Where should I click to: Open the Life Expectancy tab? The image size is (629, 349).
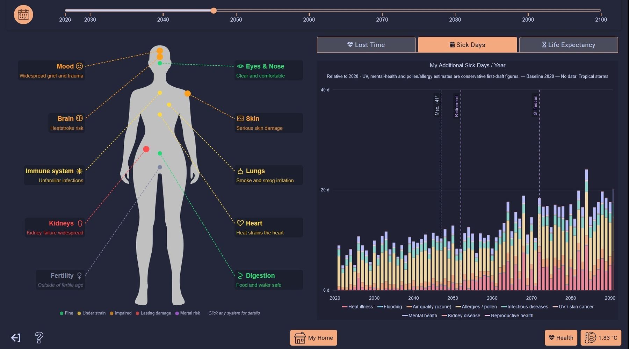(569, 45)
